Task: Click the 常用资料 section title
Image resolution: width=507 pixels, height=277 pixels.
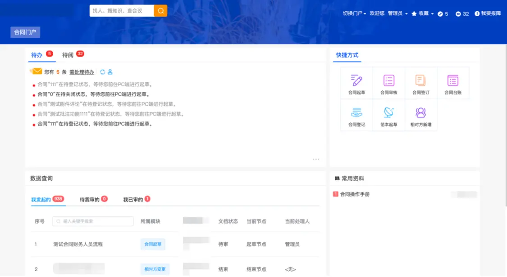Action: point(353,179)
